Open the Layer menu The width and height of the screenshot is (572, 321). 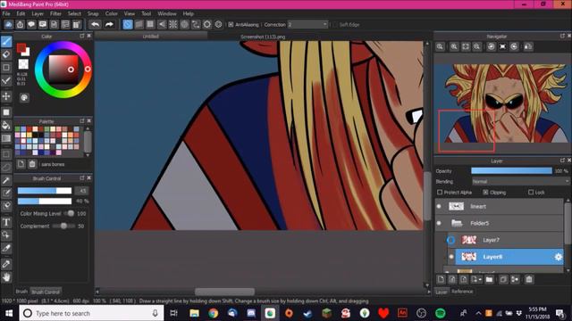pos(38,14)
